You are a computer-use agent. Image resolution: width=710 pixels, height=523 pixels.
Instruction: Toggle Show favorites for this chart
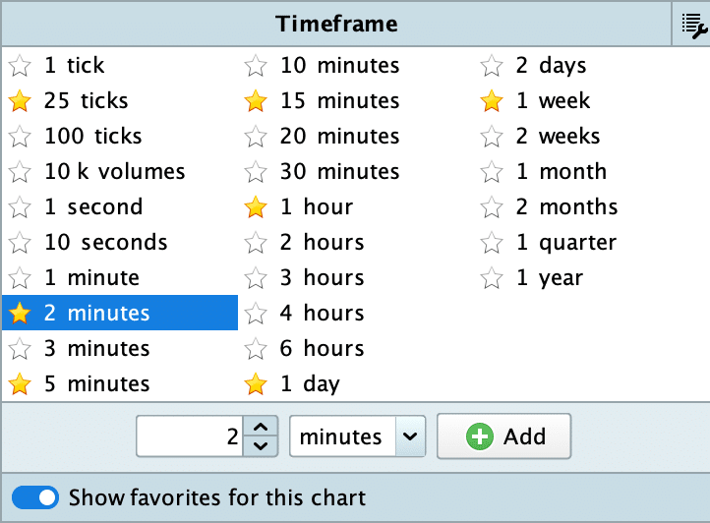pyautogui.click(x=34, y=497)
